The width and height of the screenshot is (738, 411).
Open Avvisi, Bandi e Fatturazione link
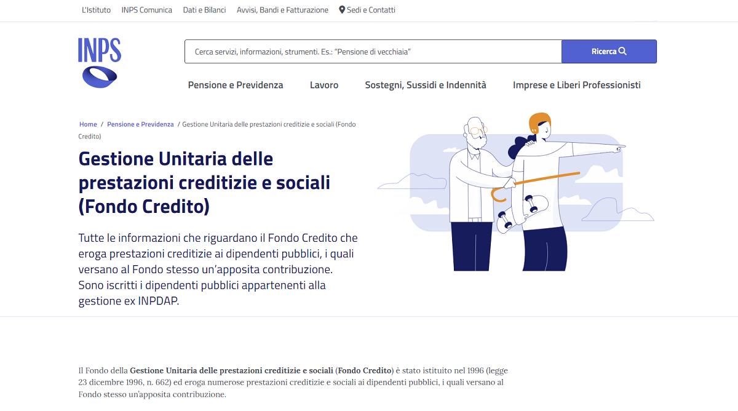pos(282,10)
